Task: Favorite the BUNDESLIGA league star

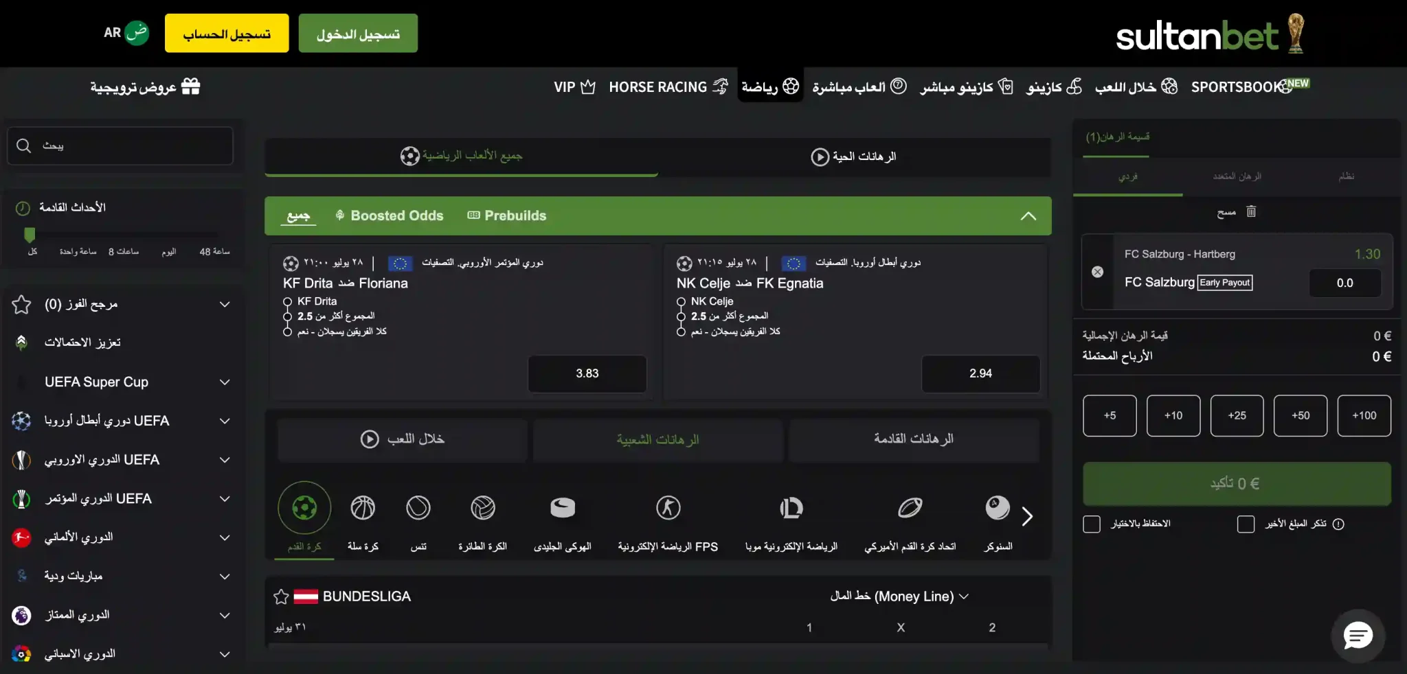Action: [281, 596]
